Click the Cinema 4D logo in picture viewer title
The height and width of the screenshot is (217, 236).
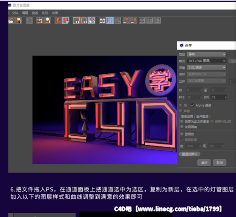point(9,5)
